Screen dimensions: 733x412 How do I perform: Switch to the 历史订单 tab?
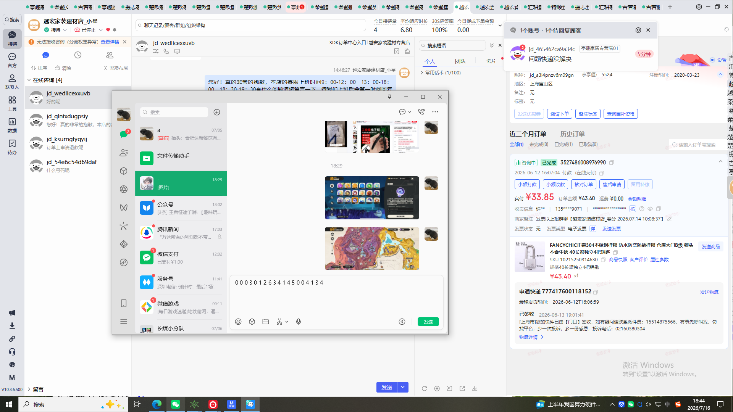click(572, 134)
